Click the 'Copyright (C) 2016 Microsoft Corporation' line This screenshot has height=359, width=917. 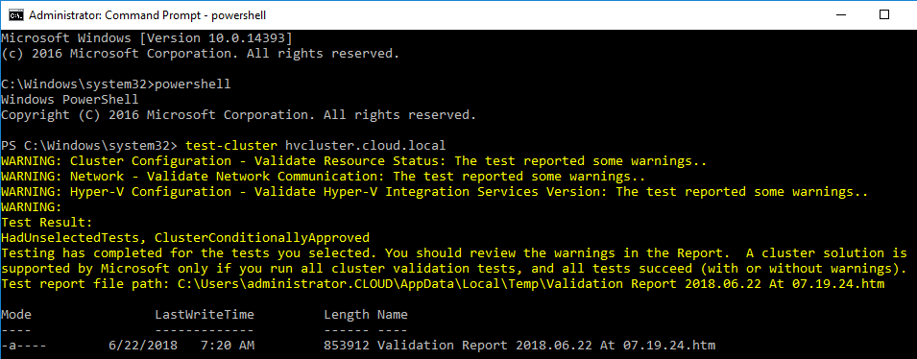(238, 115)
